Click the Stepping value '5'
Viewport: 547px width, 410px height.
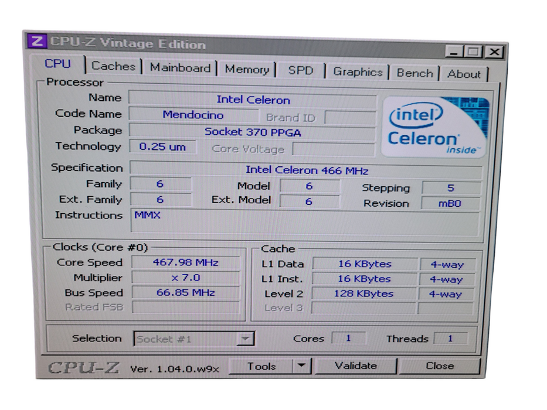pyautogui.click(x=451, y=188)
